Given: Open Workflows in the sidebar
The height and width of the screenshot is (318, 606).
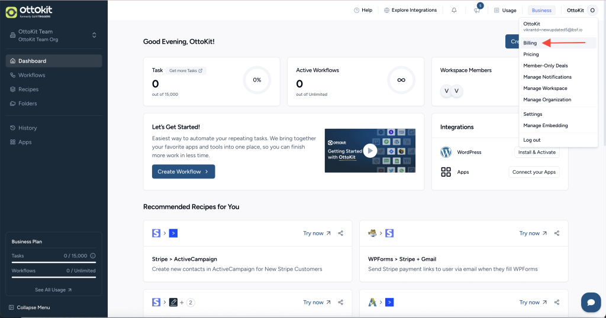Looking at the screenshot, I should click(x=31, y=75).
